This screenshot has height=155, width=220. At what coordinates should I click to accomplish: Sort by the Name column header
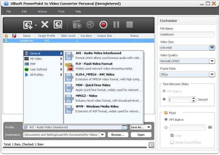(x=27, y=36)
